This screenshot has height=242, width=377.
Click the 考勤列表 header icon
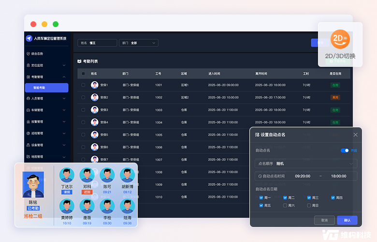pos(79,61)
